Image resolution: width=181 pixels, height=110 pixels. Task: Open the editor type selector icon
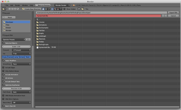point(4,9)
